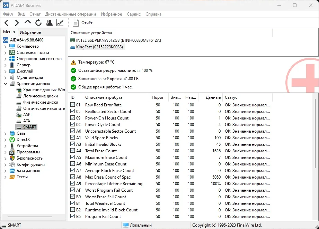
Task: Open the Справка menu
Action: tap(153, 14)
